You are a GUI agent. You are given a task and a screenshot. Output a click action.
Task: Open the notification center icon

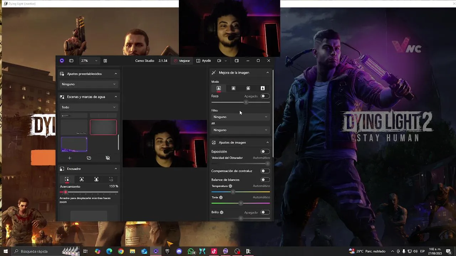point(449,251)
